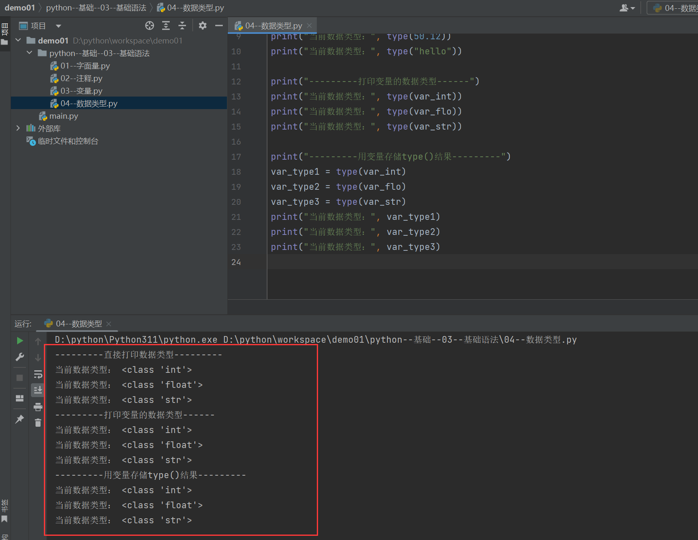Print the console output

click(x=38, y=407)
